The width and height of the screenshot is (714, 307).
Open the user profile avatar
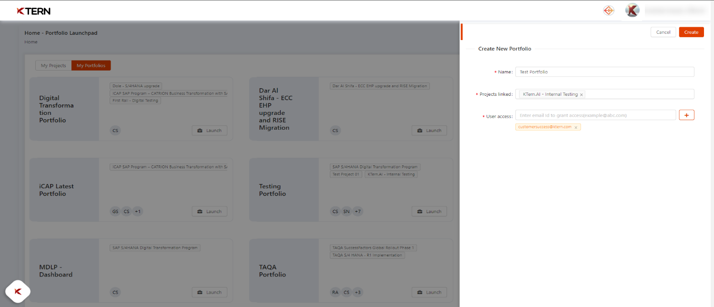click(x=632, y=10)
